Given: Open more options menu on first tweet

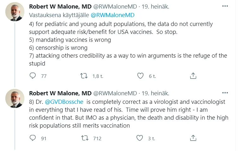Looking at the screenshot, I should (x=225, y=6).
